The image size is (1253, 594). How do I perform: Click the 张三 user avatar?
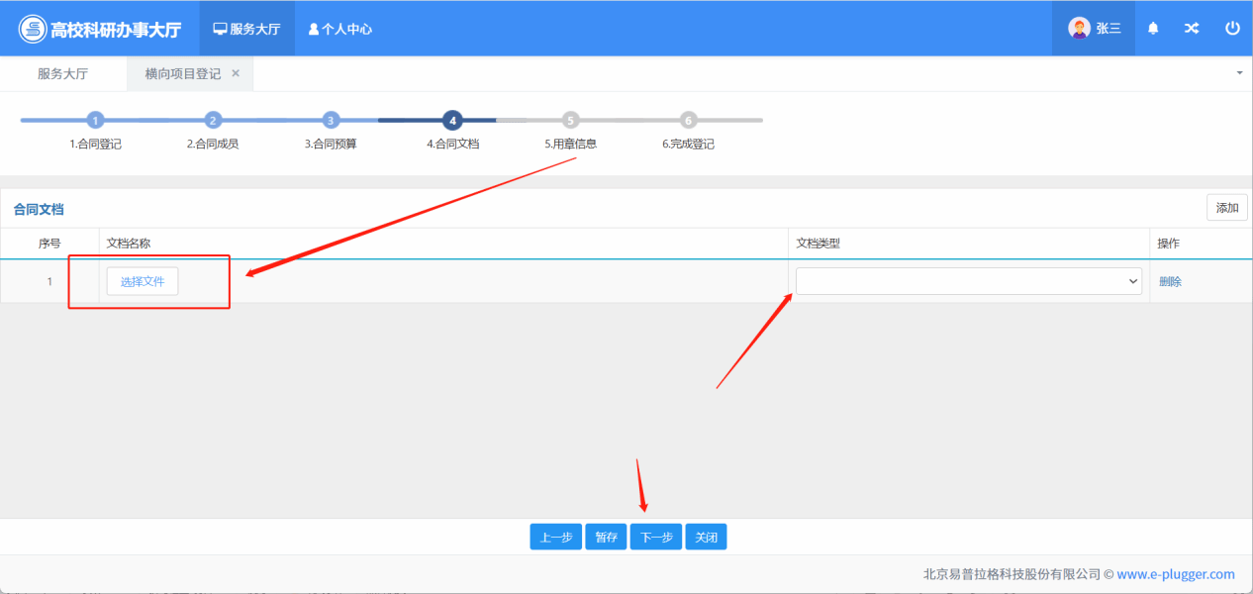point(1079,29)
